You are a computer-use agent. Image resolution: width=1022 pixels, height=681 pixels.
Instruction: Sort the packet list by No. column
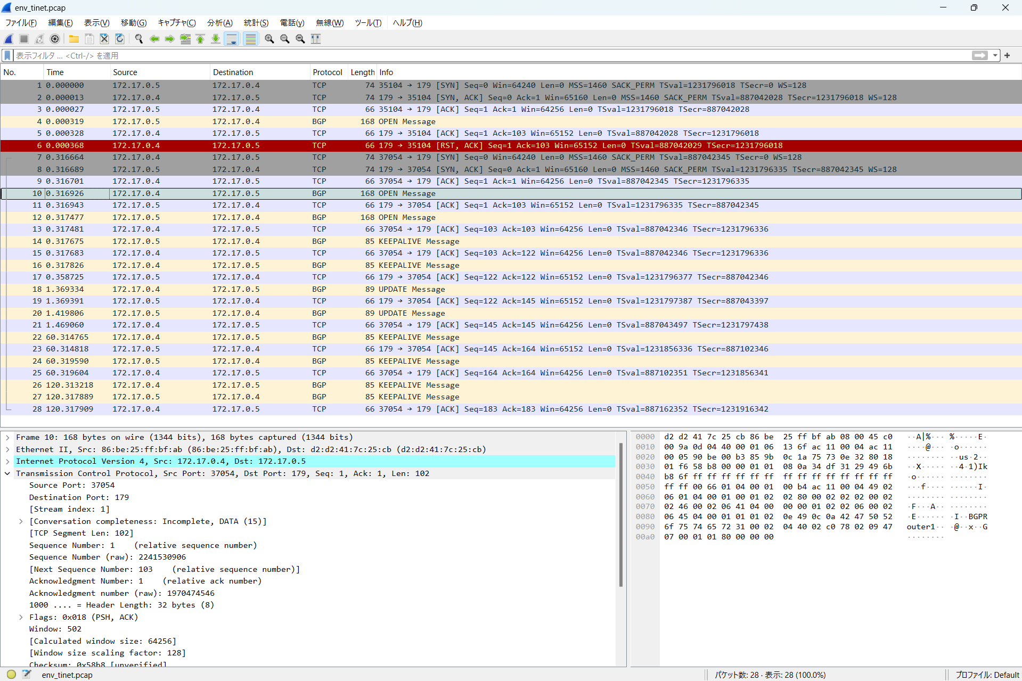point(22,72)
